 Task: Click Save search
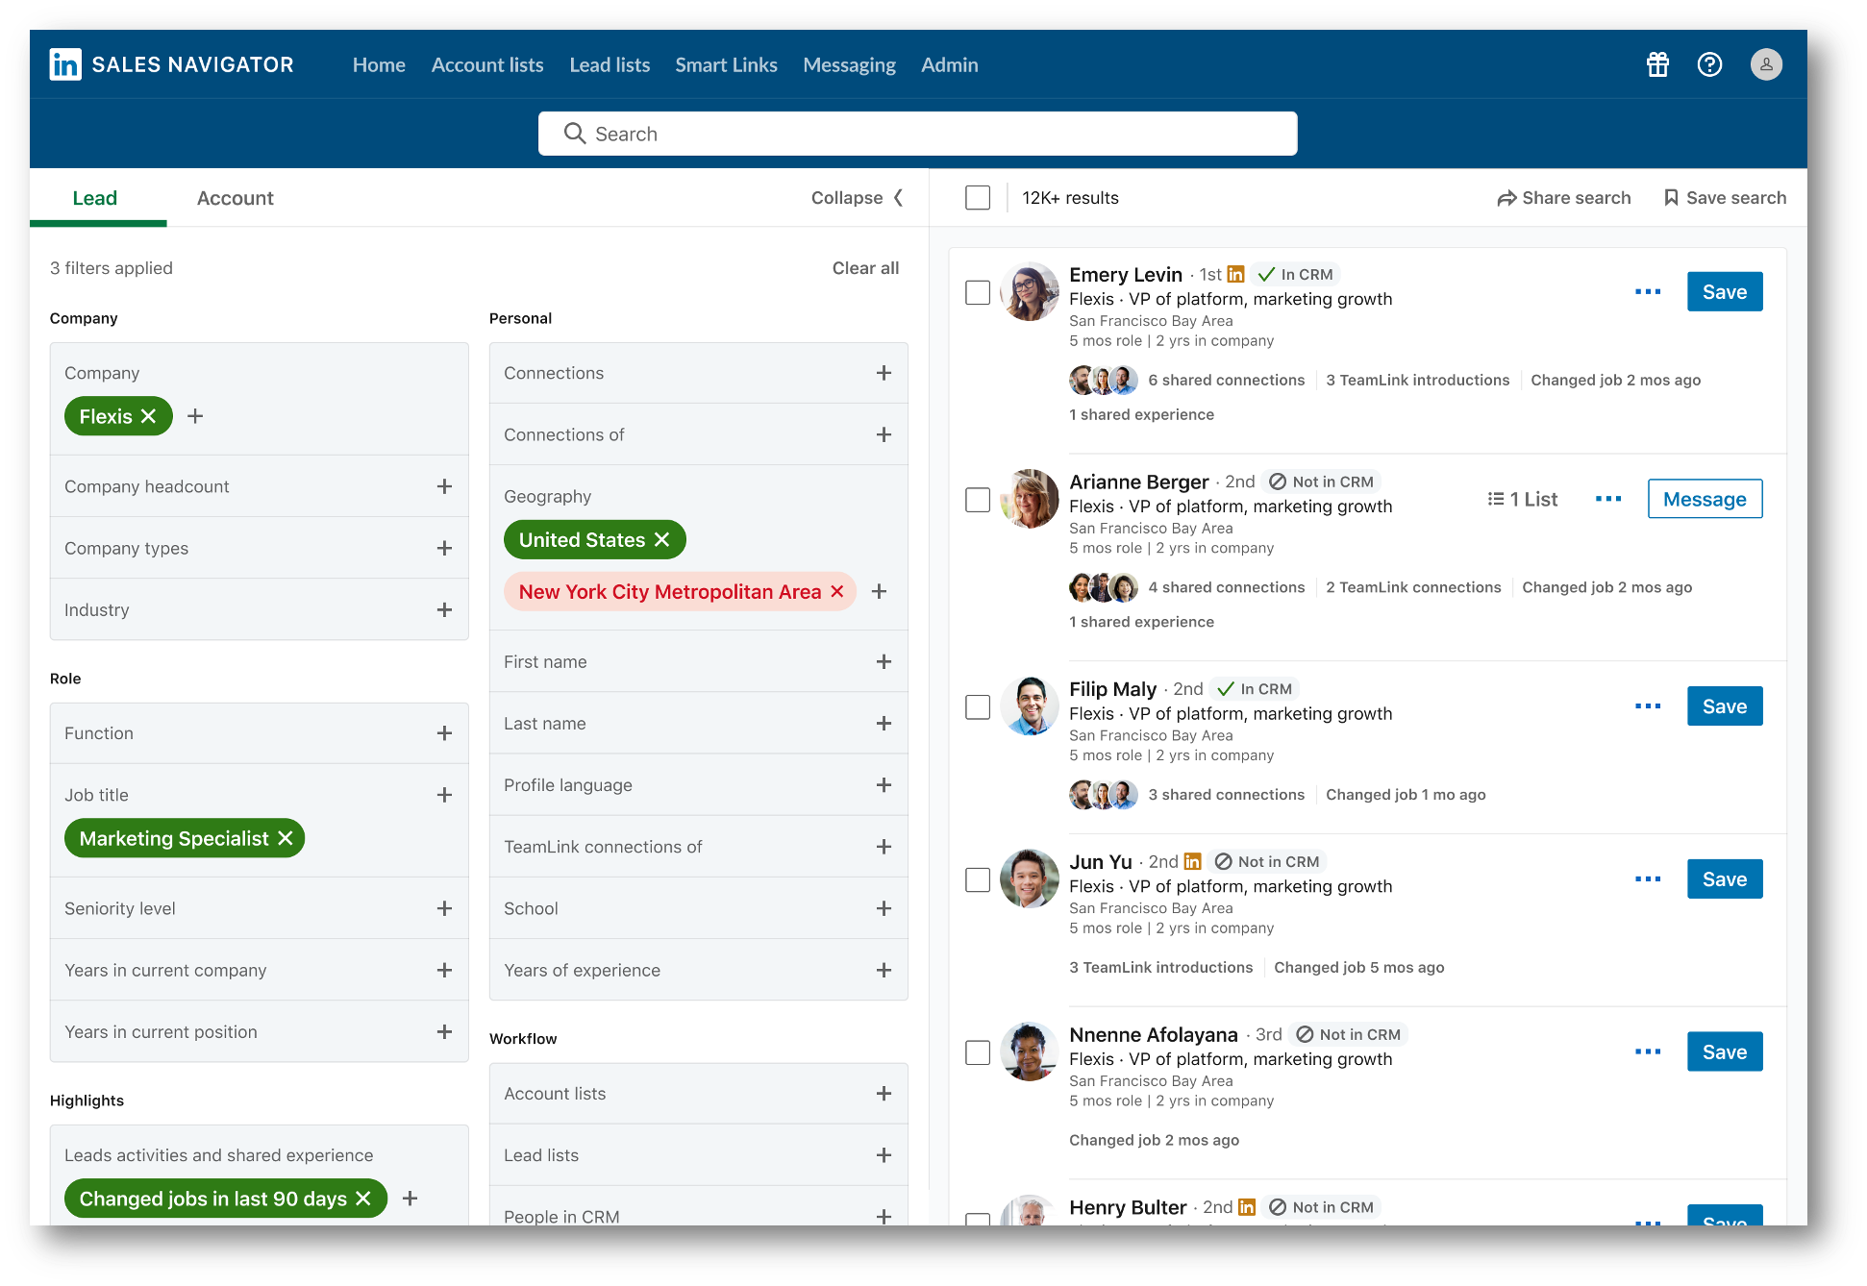click(x=1725, y=198)
